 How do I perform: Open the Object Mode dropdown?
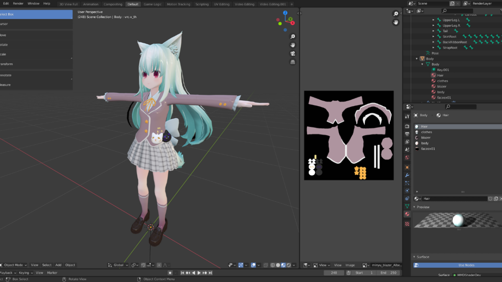click(14, 265)
